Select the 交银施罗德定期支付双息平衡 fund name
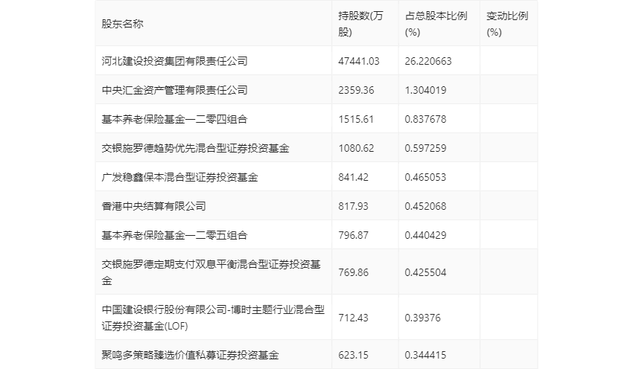Viewport: 633px width, 369px height. pos(211,272)
